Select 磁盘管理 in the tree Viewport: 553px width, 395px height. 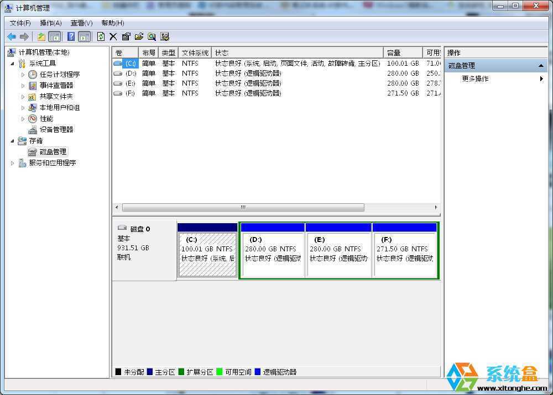coord(53,152)
